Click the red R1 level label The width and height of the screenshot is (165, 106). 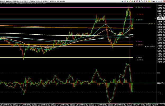(x=140, y=14)
